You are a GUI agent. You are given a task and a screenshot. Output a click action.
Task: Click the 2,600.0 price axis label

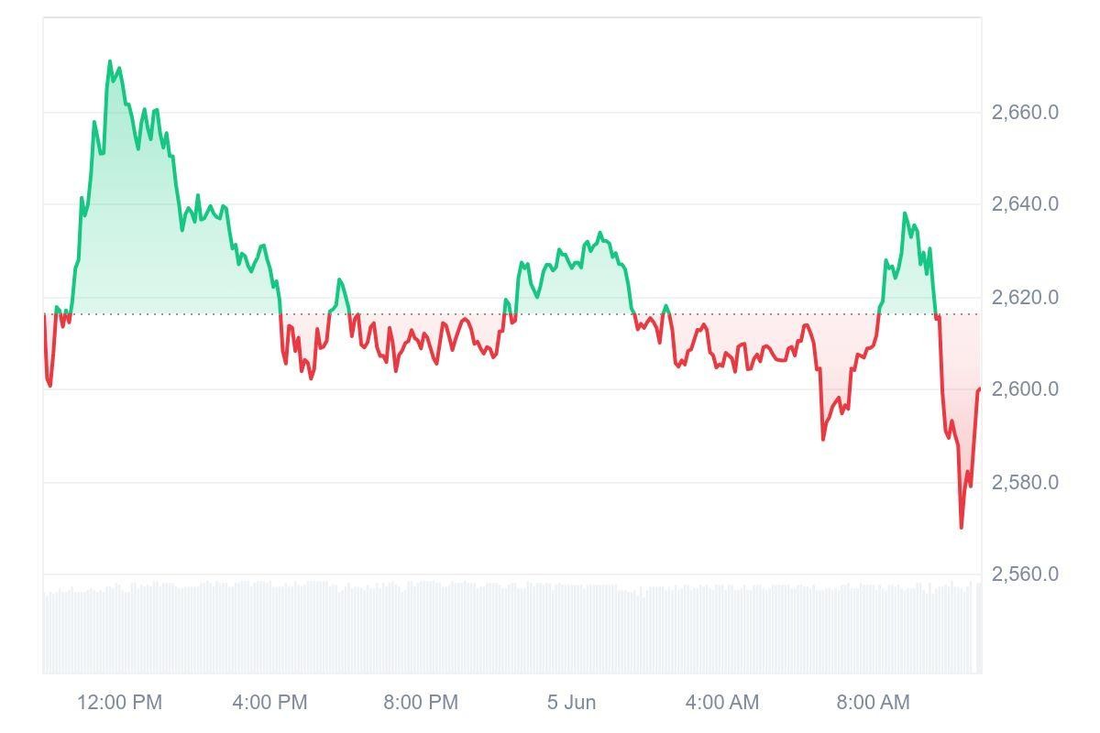[1025, 389]
